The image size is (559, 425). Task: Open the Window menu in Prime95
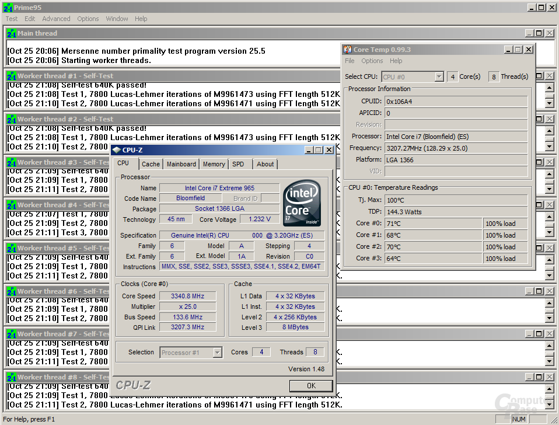[x=117, y=19]
